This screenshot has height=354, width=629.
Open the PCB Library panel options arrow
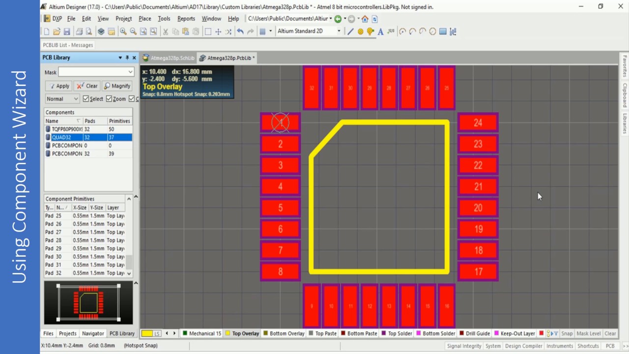(x=120, y=58)
